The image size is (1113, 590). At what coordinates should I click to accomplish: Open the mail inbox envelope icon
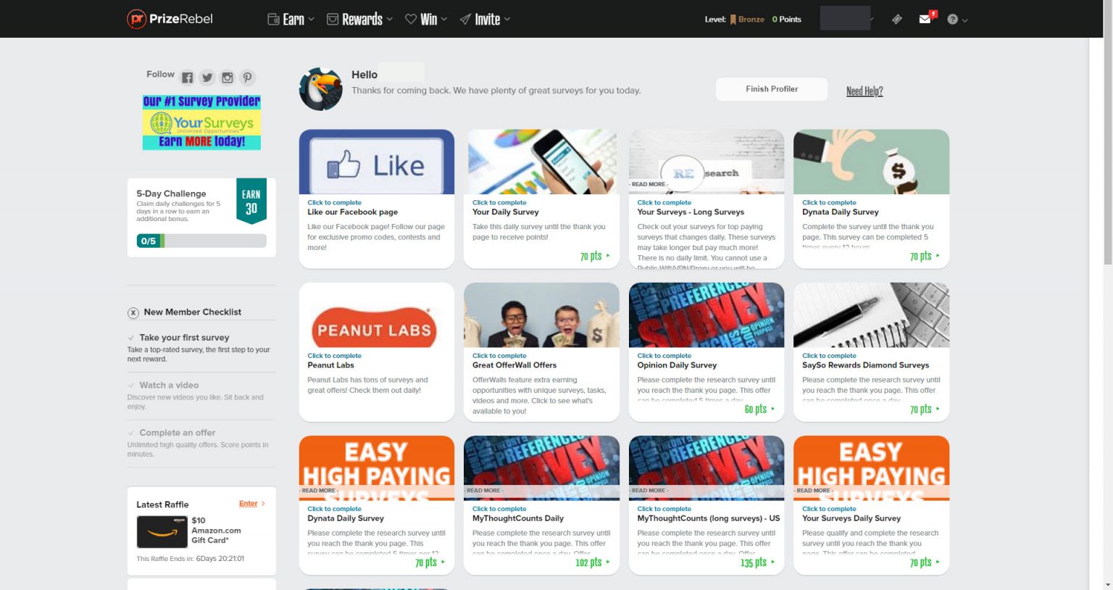click(925, 19)
